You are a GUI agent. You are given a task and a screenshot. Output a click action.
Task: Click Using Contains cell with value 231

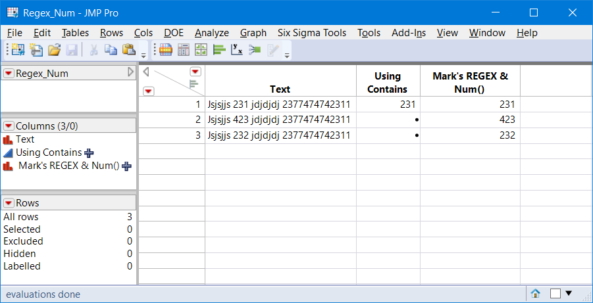point(388,105)
